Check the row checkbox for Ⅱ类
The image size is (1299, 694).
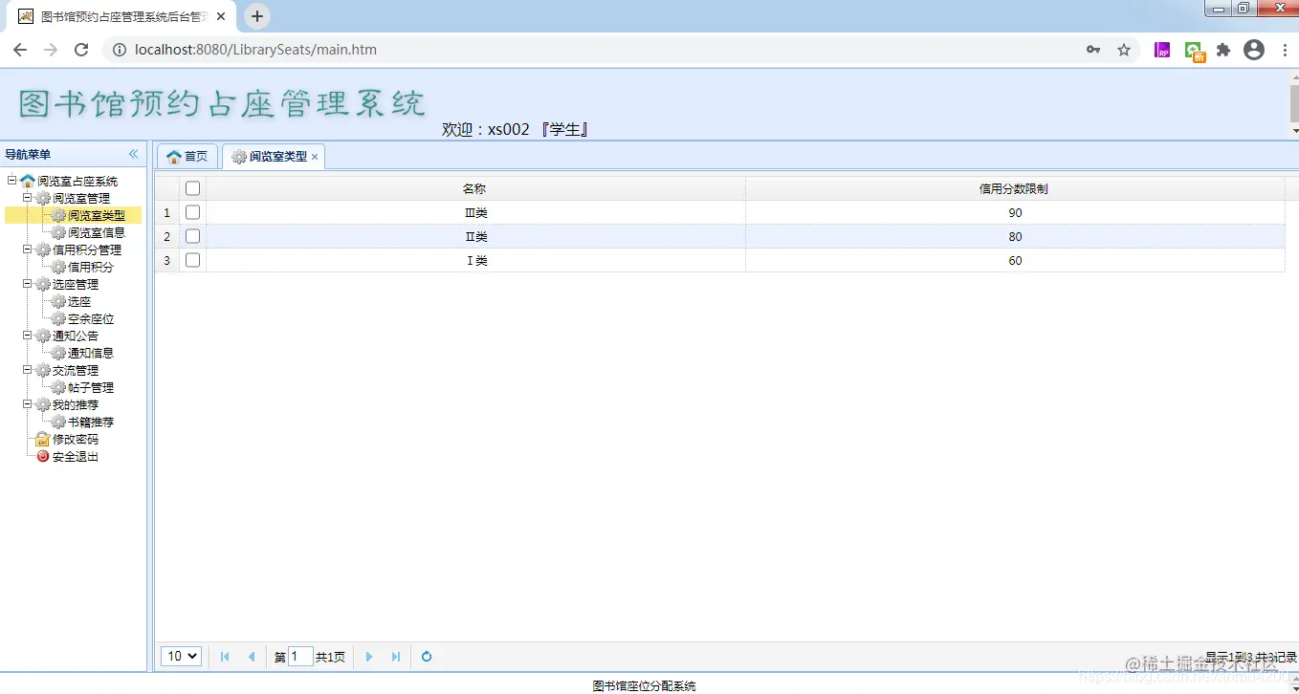[192, 236]
